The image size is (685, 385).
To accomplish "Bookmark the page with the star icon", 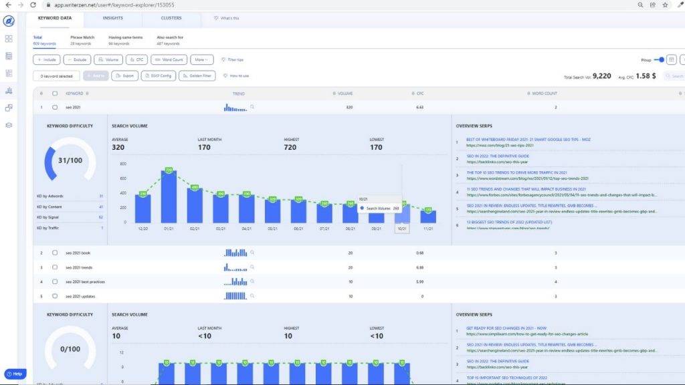I will pyautogui.click(x=665, y=5).
